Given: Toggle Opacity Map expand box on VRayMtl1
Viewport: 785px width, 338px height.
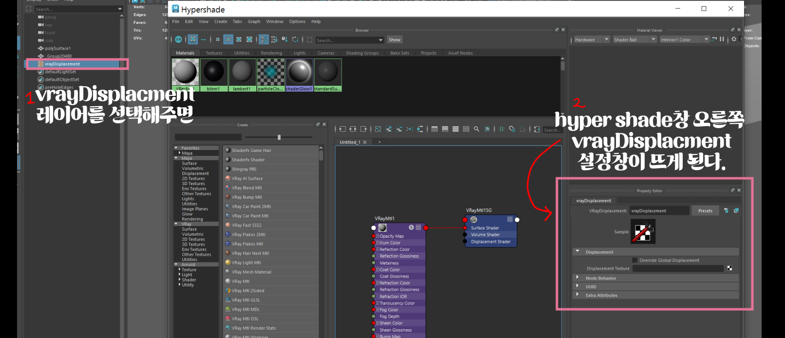Looking at the screenshot, I should pos(377,236).
